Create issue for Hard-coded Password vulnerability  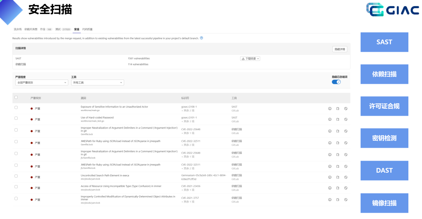[338, 119]
